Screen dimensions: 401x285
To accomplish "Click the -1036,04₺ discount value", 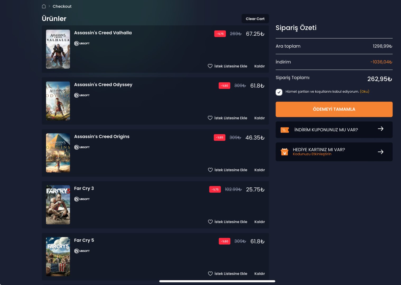I will pos(381,62).
